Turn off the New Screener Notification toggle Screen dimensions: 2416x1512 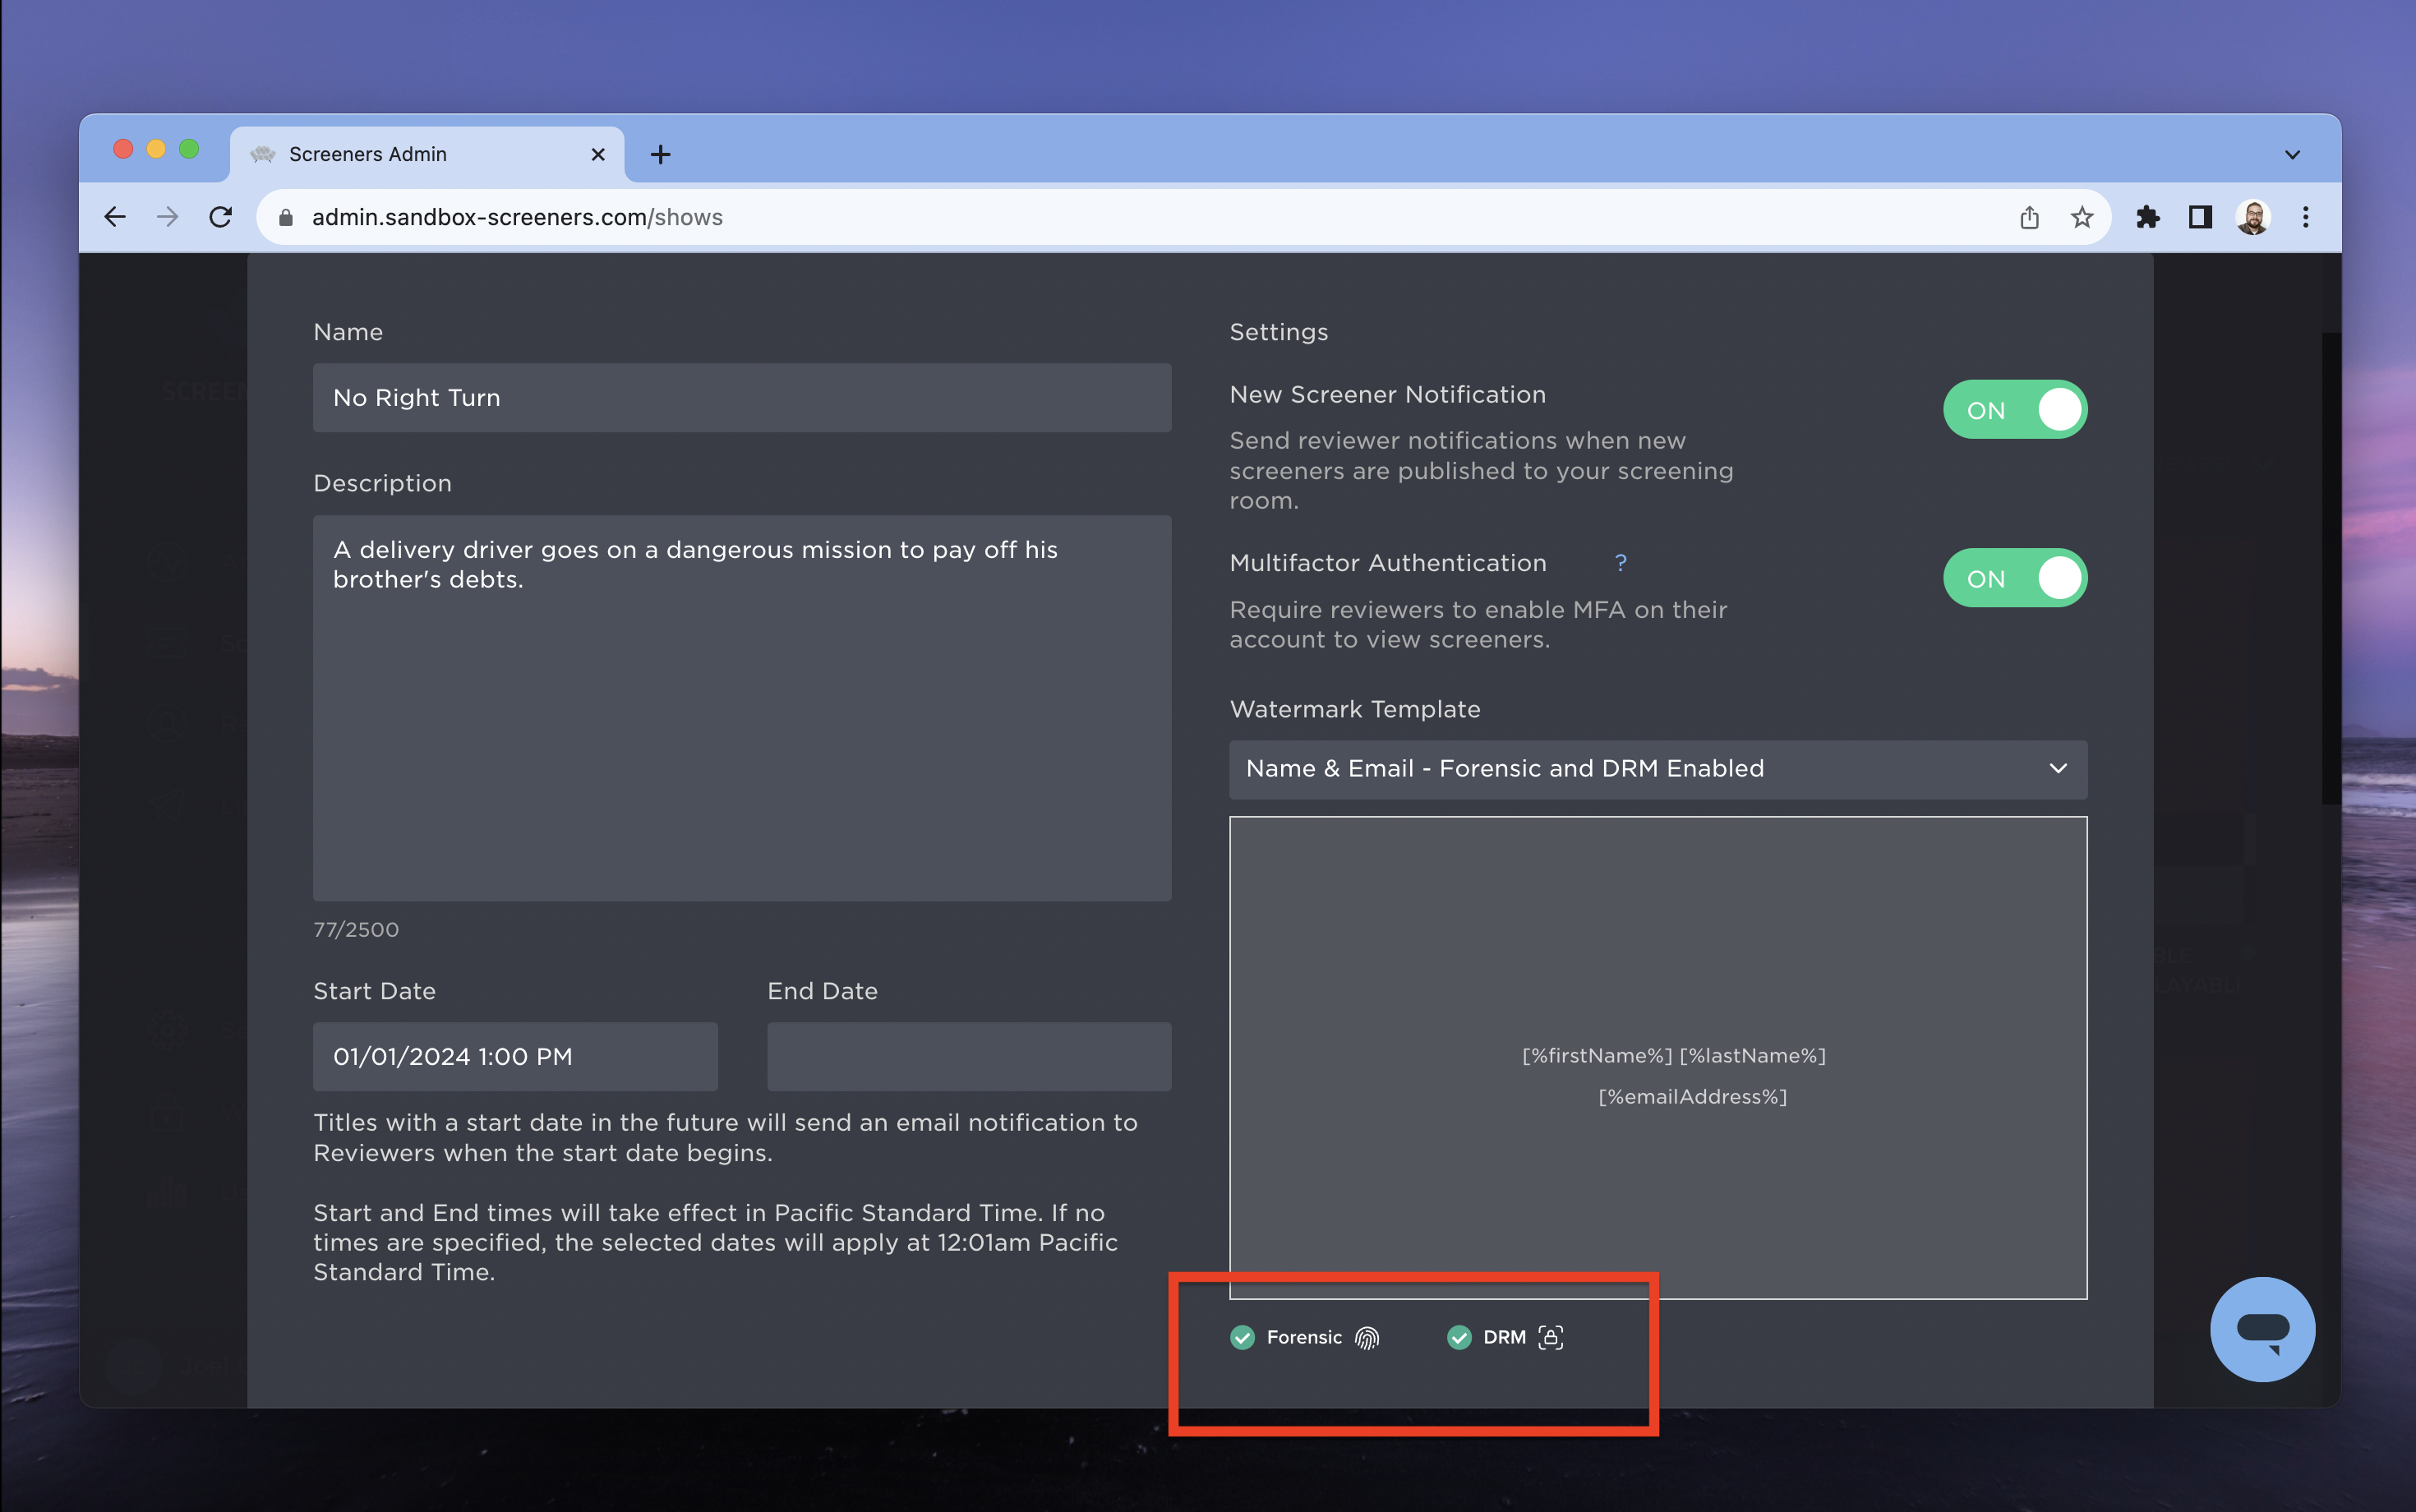pyautogui.click(x=2014, y=409)
